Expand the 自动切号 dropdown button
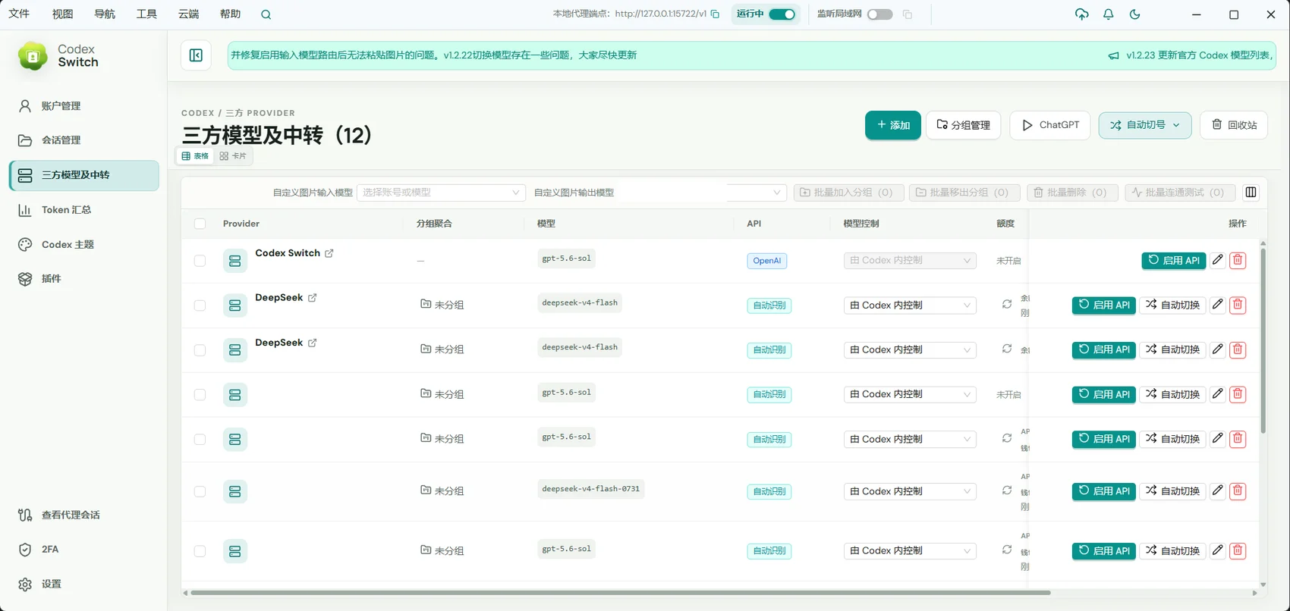 (x=1145, y=125)
